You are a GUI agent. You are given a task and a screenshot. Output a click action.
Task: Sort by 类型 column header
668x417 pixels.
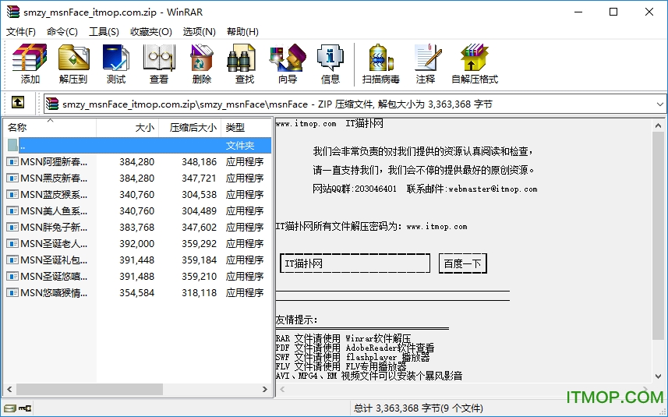coord(246,127)
